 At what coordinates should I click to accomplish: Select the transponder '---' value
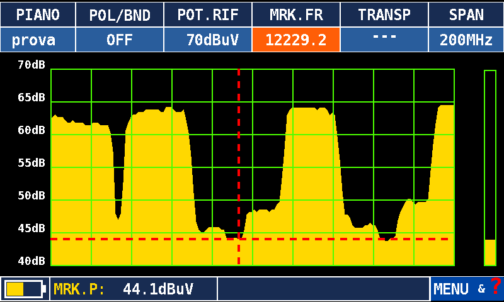[x=384, y=40]
